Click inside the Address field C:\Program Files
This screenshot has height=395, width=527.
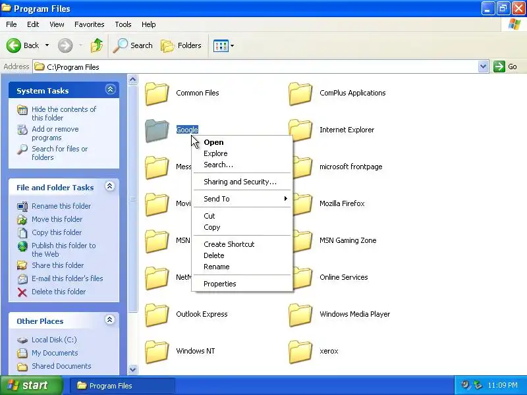point(256,67)
